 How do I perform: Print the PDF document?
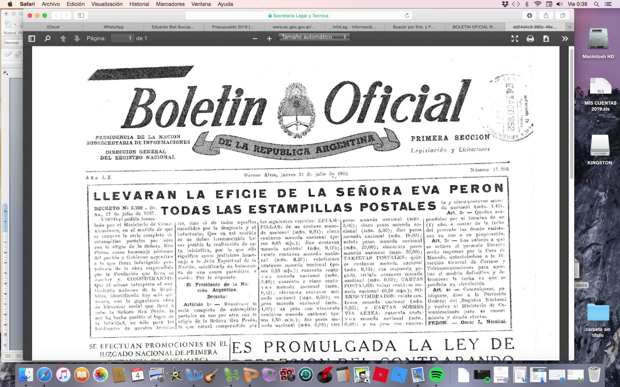[x=530, y=39]
